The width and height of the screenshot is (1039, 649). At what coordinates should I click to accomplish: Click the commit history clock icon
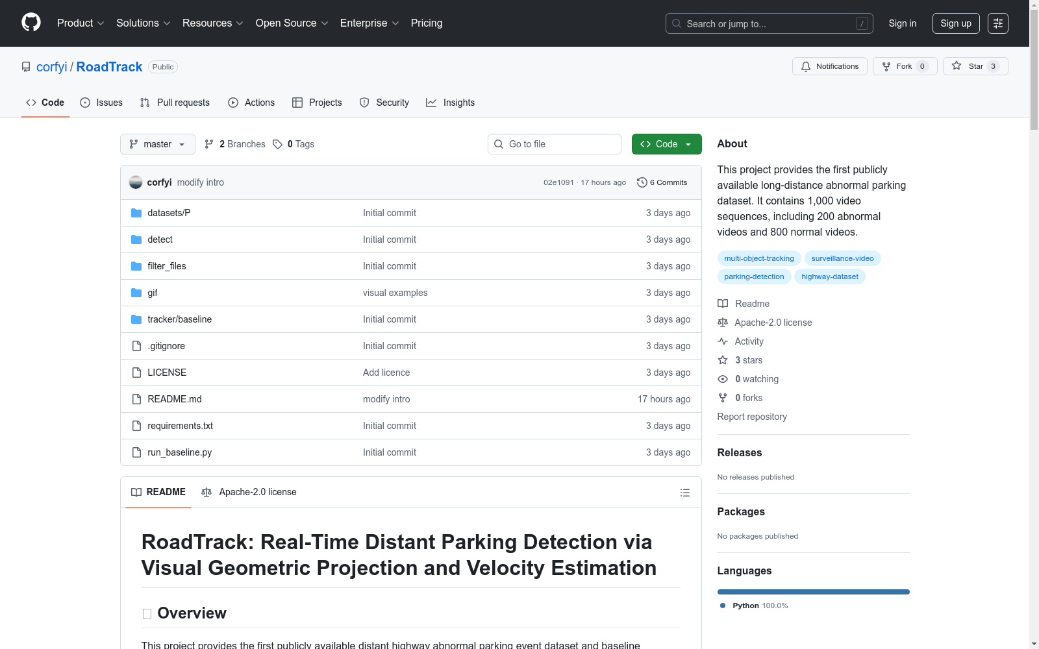point(642,182)
